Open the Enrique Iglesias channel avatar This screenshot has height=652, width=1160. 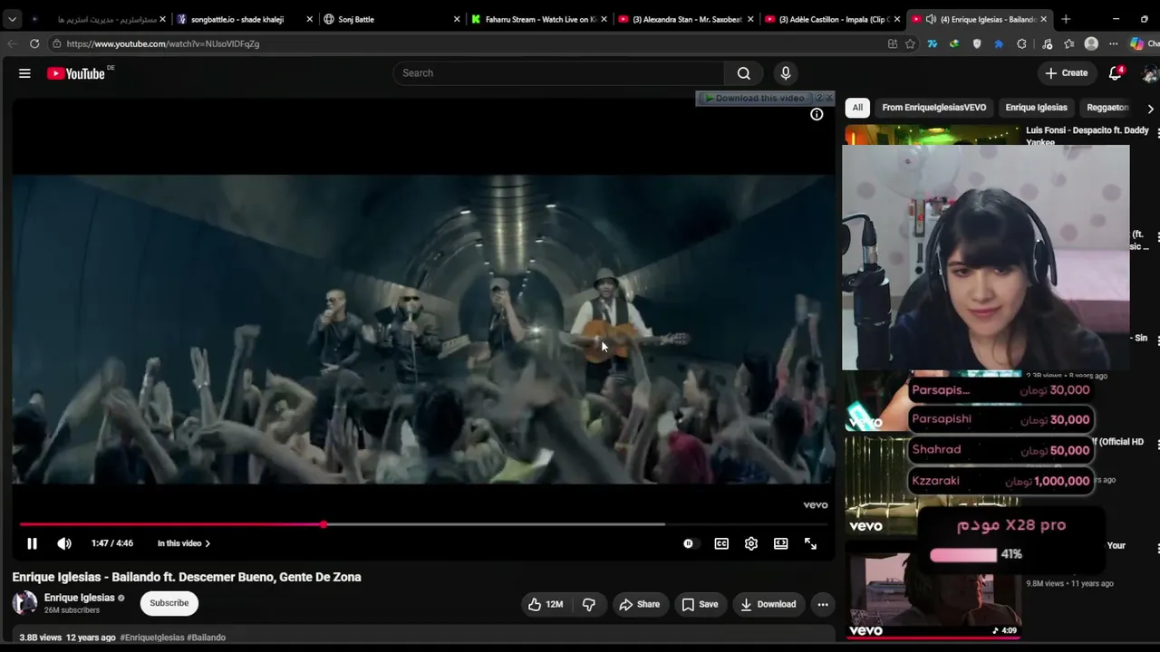pyautogui.click(x=24, y=603)
